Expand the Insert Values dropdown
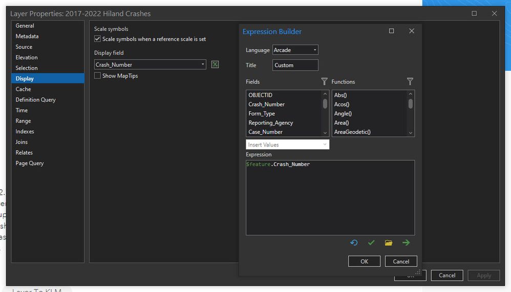This screenshot has height=292, width=511. [x=287, y=144]
